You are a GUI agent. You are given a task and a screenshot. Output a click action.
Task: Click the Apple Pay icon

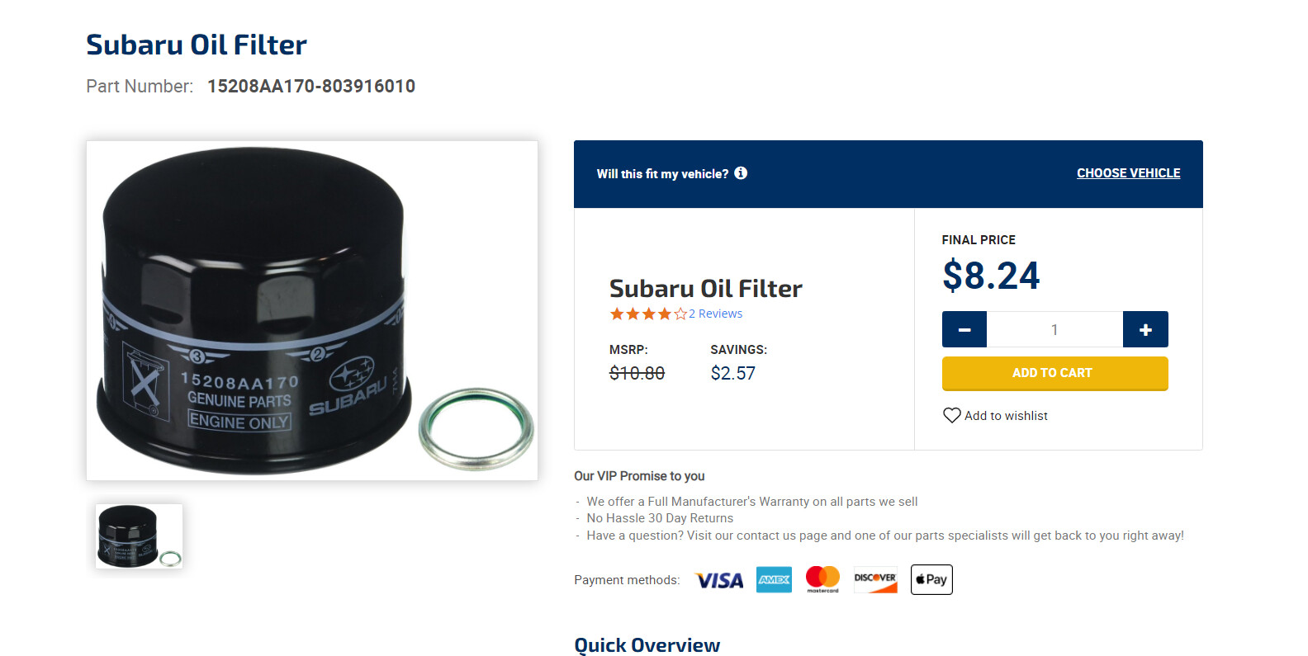(x=931, y=579)
